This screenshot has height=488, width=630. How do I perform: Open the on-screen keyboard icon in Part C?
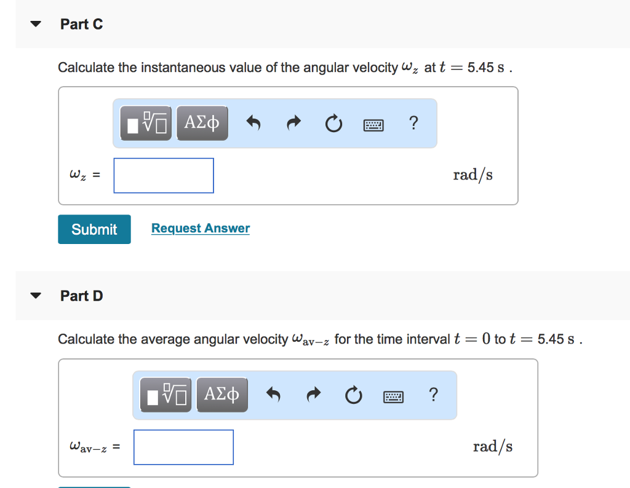point(373,124)
